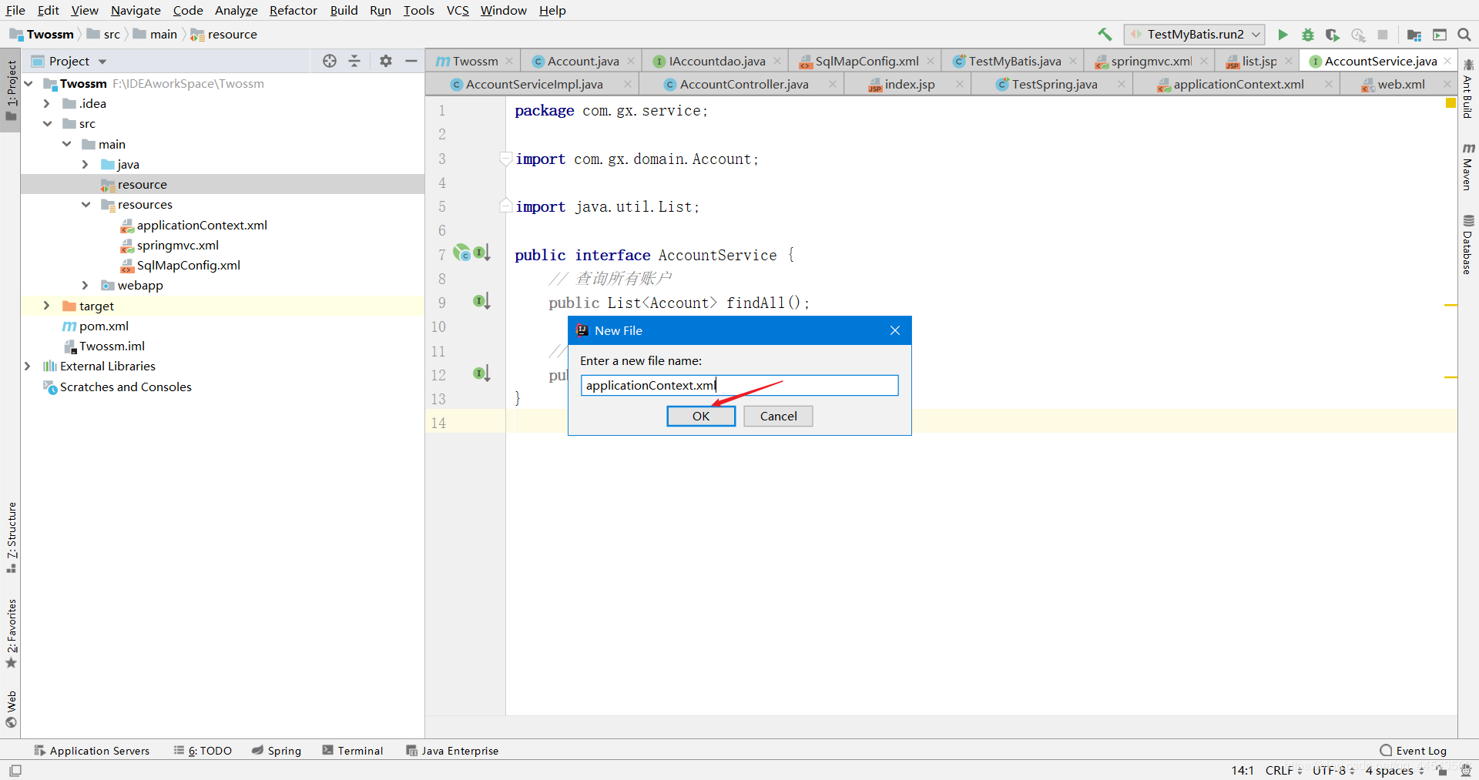Expand External Libraries node

29,366
